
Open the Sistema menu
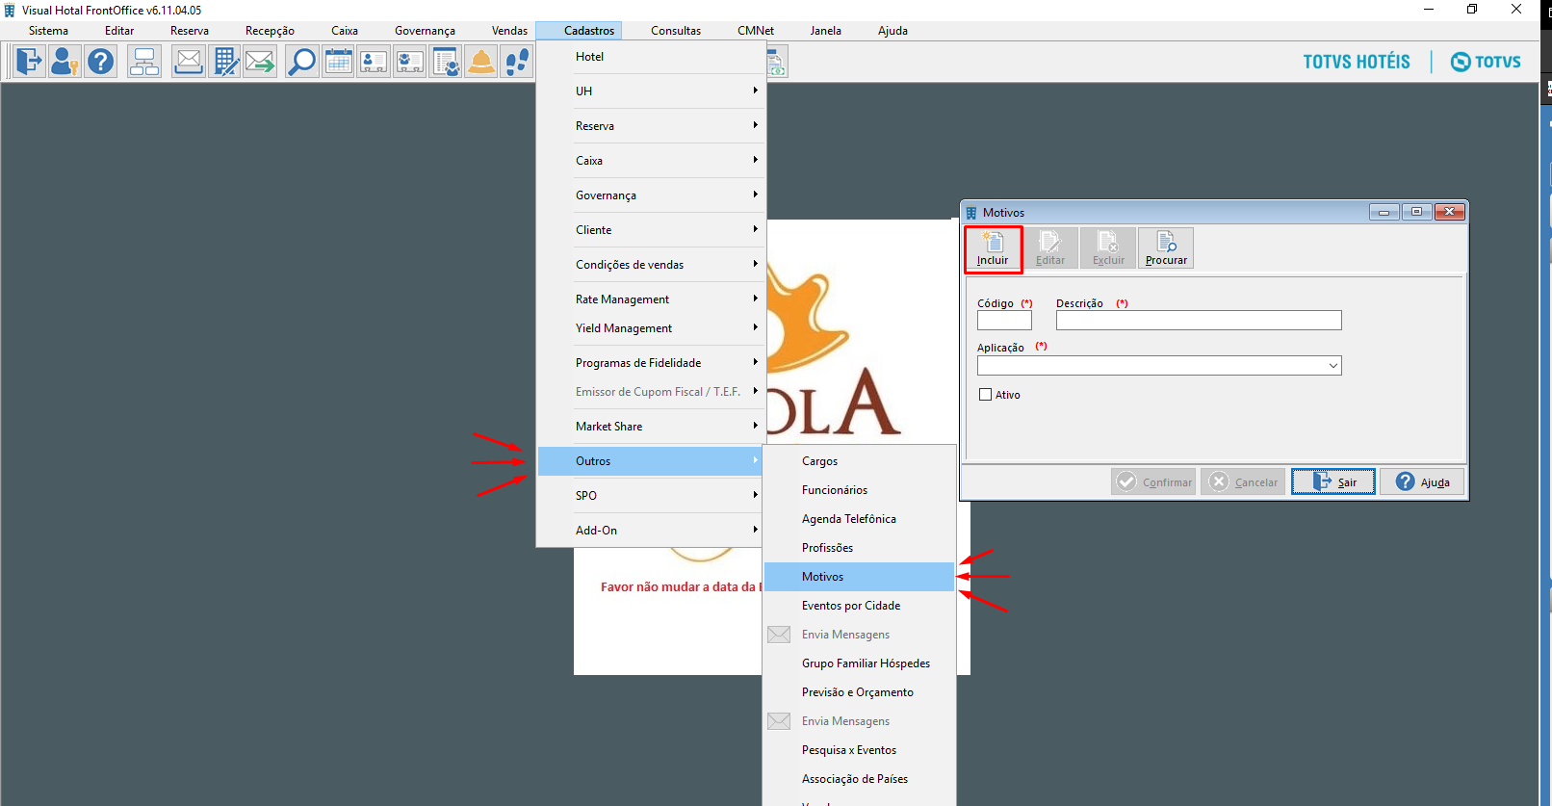[x=48, y=31]
